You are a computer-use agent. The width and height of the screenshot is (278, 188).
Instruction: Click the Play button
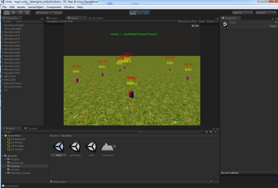(132, 13)
